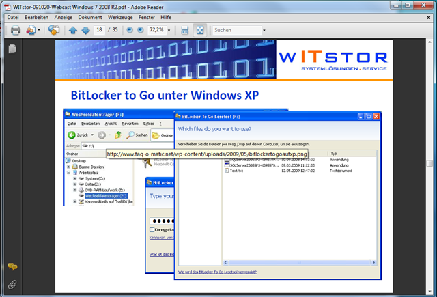Click the Kennwort vergessen link
The image size is (437, 297).
pyautogui.click(x=162, y=238)
